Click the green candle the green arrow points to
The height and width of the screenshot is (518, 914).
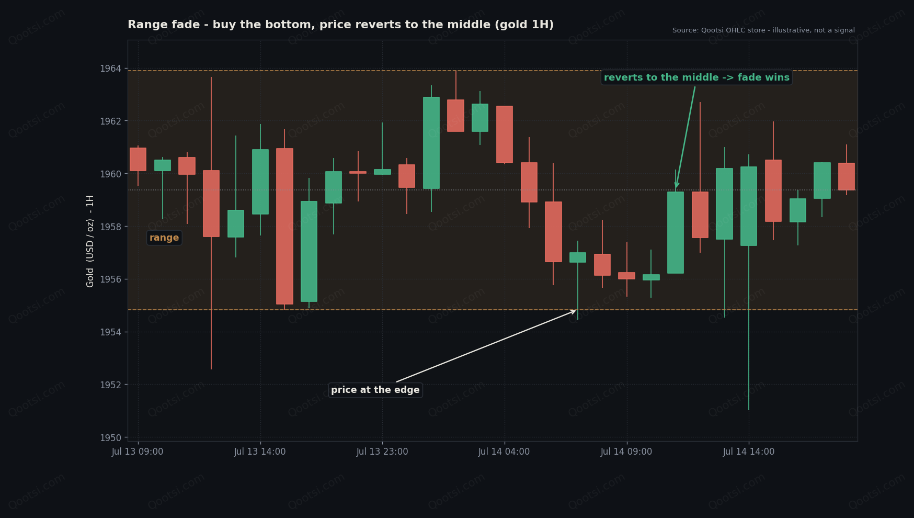coord(676,232)
